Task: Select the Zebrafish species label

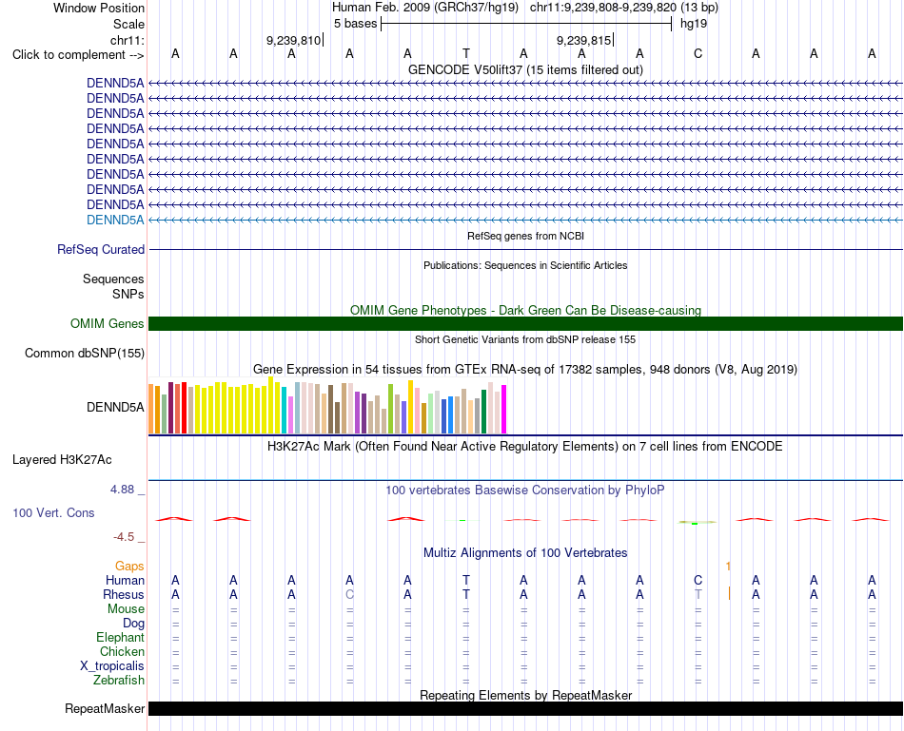Action: point(119,681)
